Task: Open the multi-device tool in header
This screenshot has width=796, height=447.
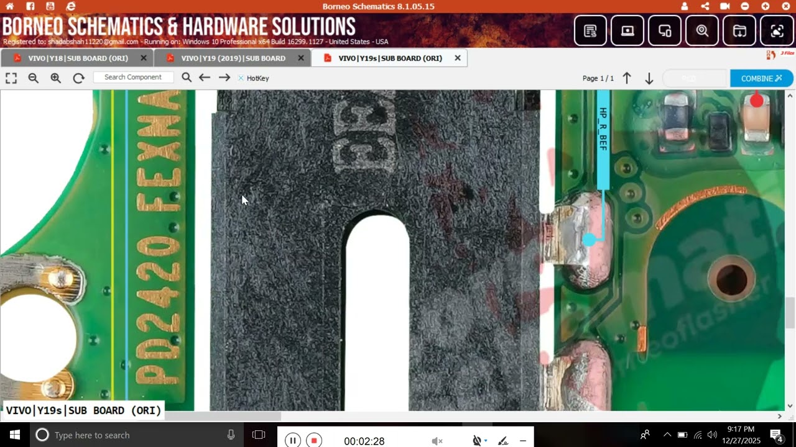Action: [x=665, y=30]
